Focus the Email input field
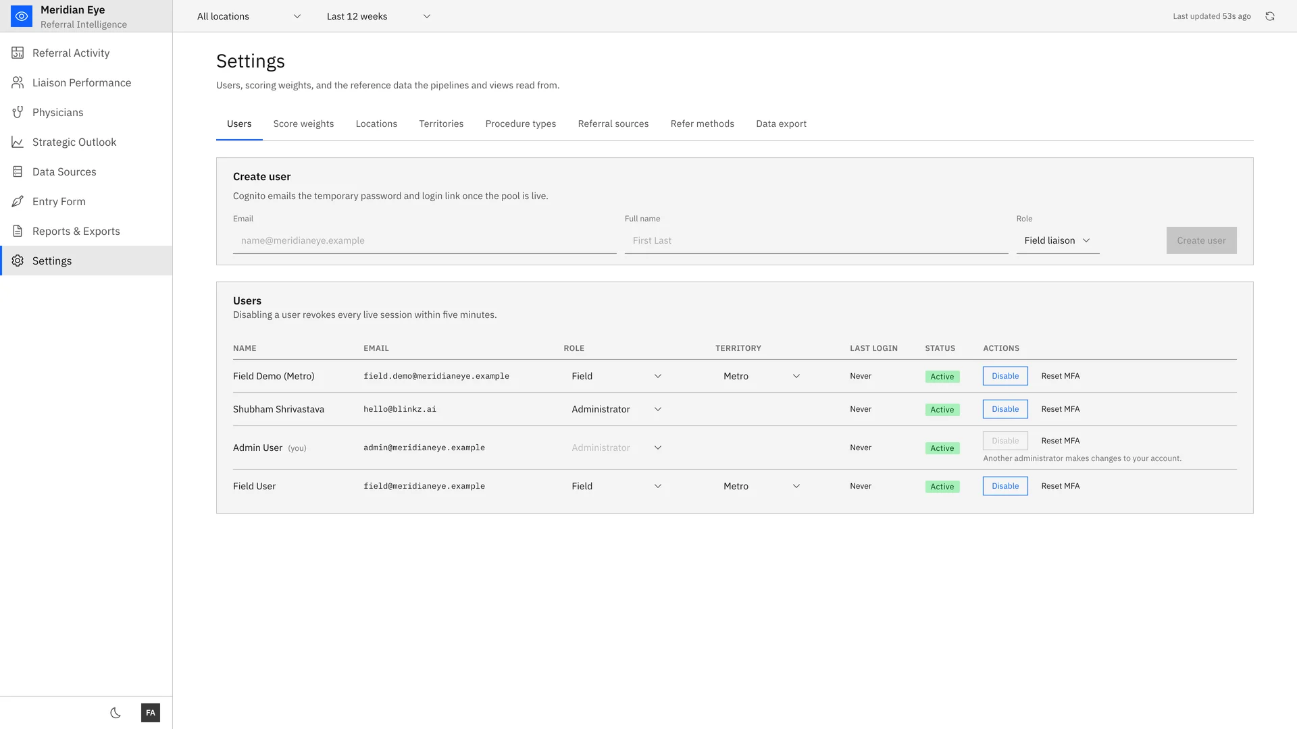1297x729 pixels. coord(424,240)
